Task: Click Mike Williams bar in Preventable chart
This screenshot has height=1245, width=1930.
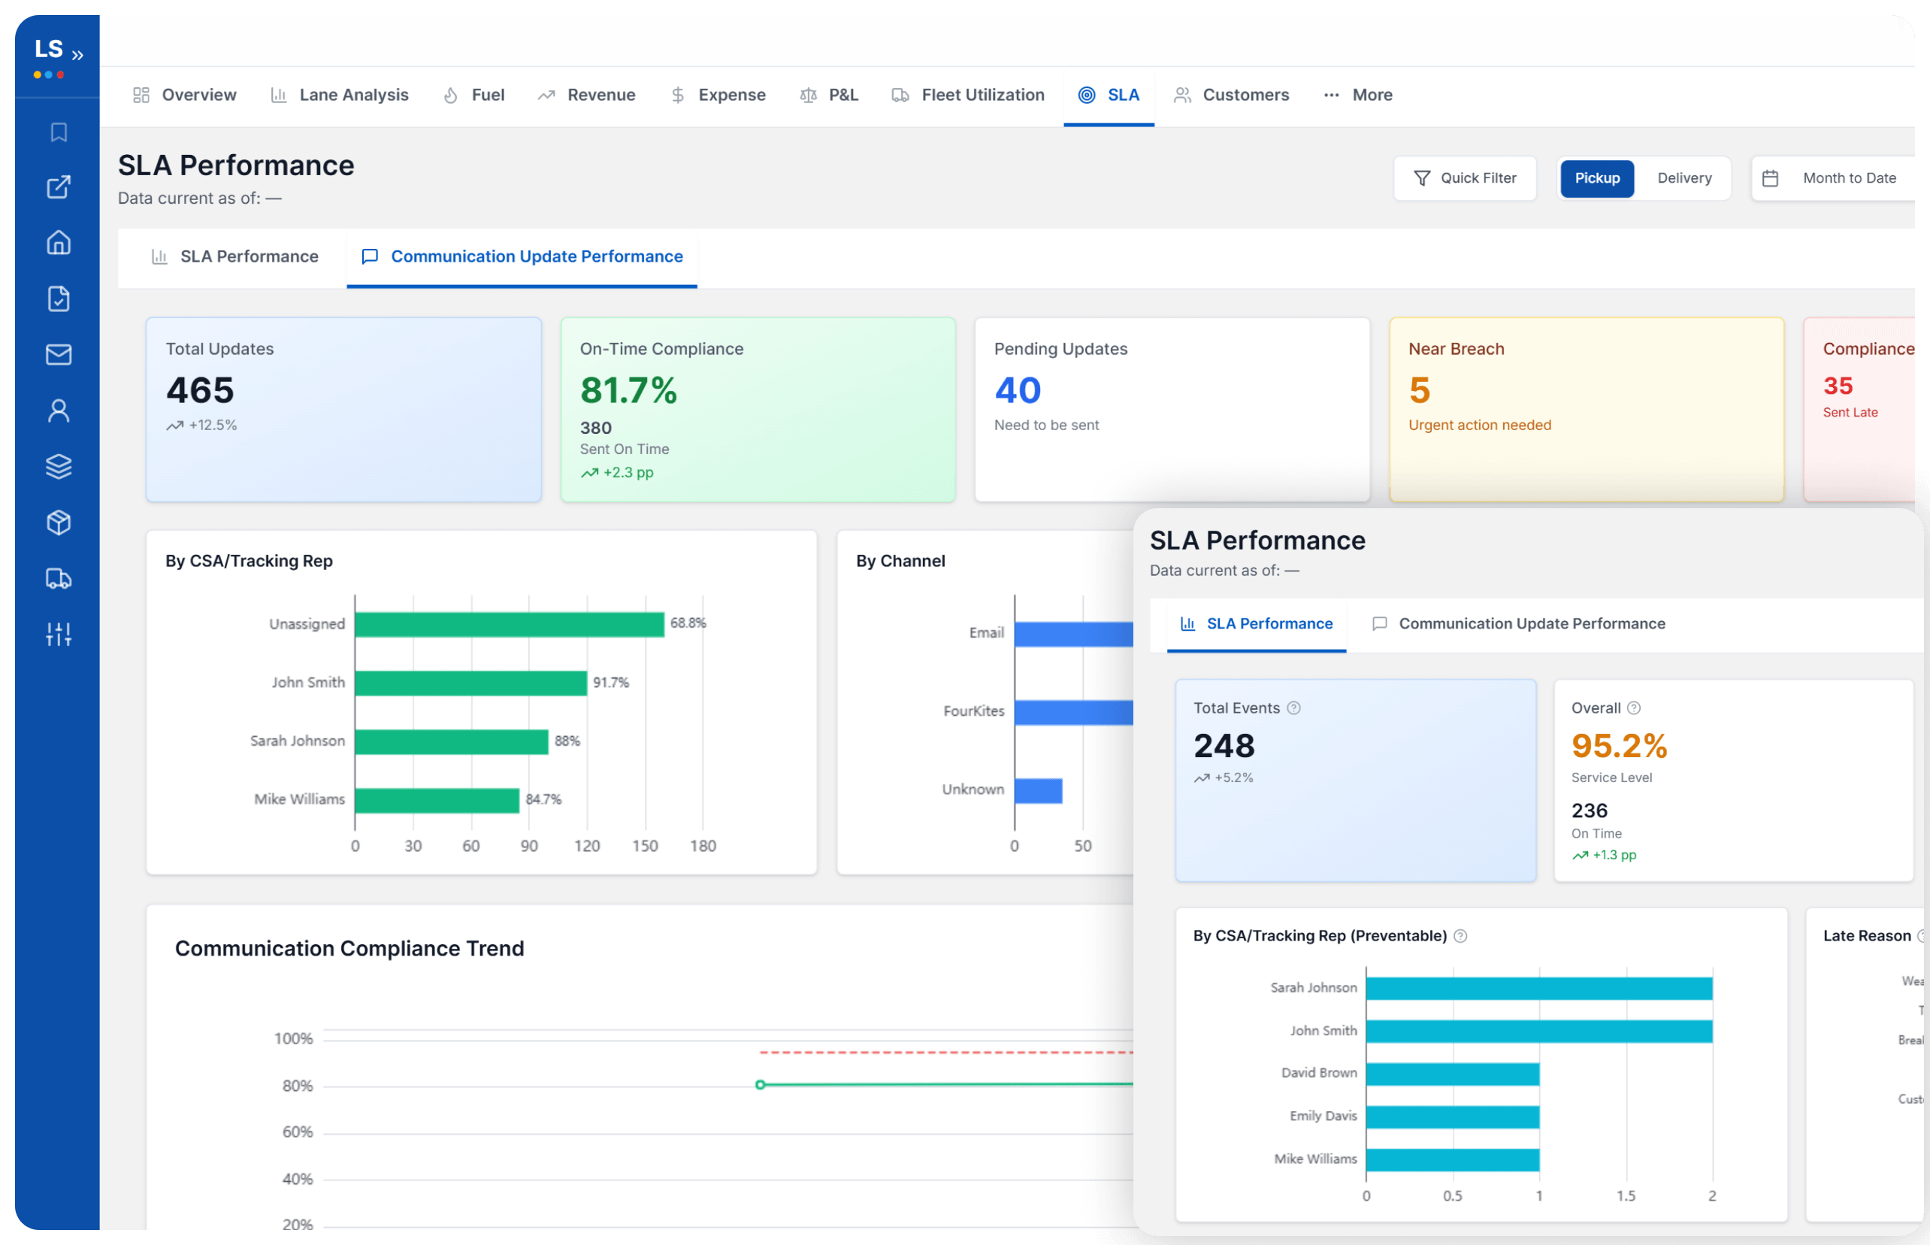Action: [x=1454, y=1160]
